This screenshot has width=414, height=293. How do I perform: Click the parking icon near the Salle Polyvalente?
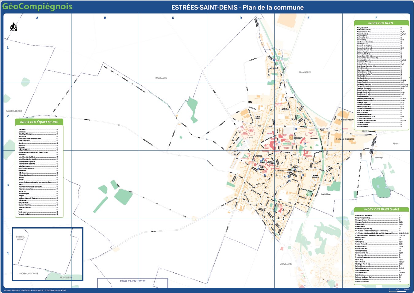tap(305, 143)
